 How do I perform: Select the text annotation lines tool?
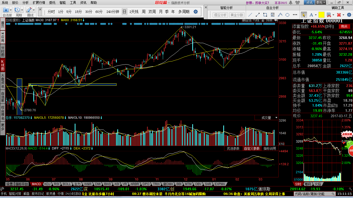tap(273, 15)
